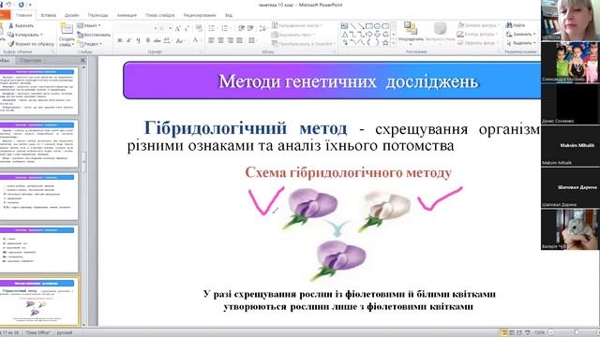
Task: Click the Redo button in quick access toolbar
Action: tap(21, 5)
